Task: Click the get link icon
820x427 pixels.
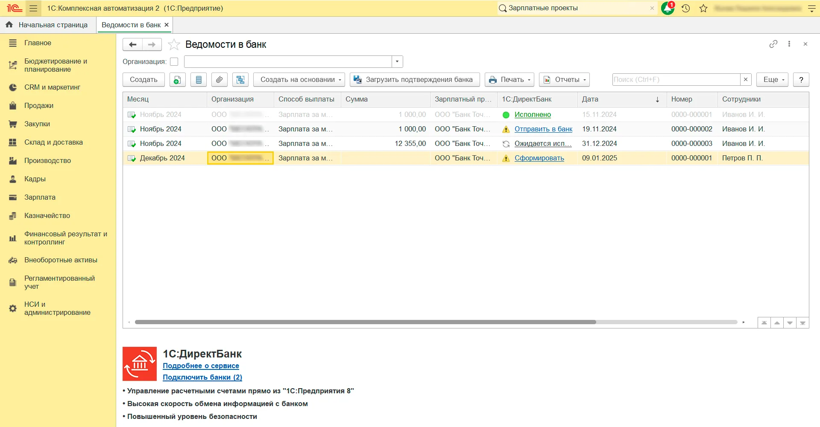Action: tap(773, 44)
